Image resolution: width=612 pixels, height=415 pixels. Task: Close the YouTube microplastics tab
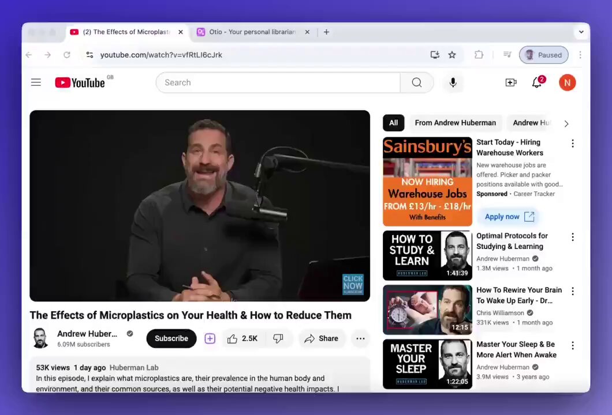pos(181,32)
